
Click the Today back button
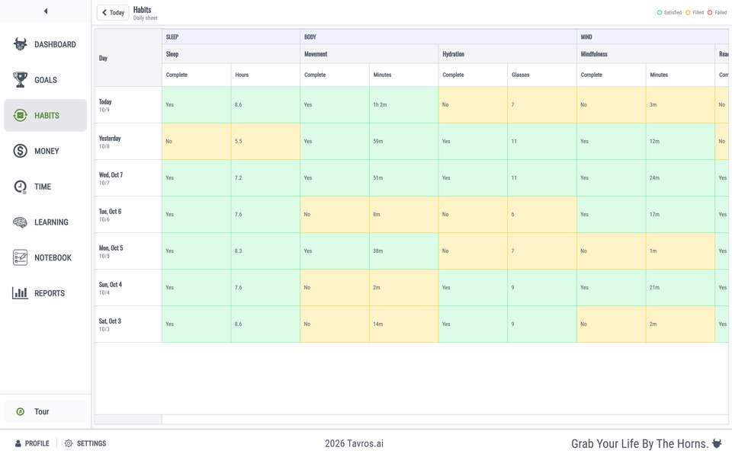pos(113,13)
